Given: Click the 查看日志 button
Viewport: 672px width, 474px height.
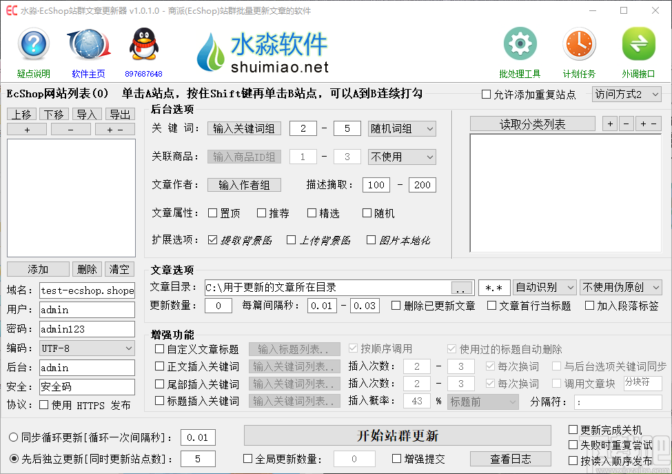Looking at the screenshot, I should pos(510,458).
